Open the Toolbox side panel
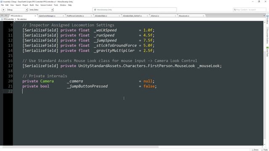Viewport: 269px width, 151px height. [x=267, y=20]
